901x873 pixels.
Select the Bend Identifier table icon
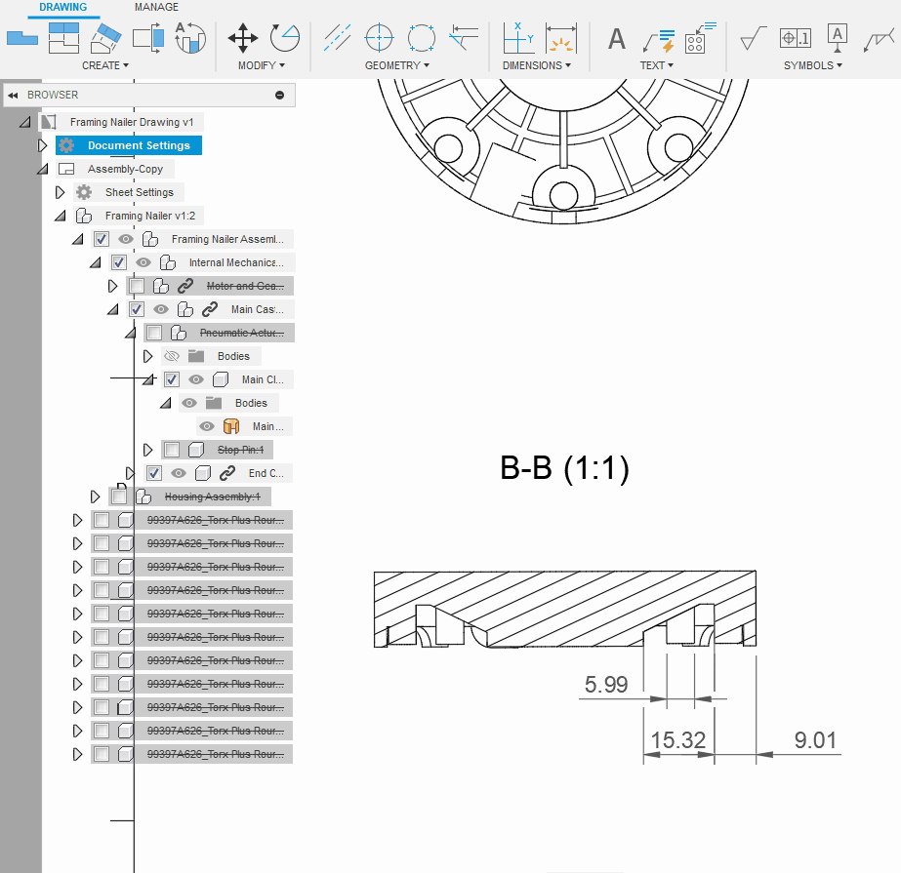(x=701, y=38)
